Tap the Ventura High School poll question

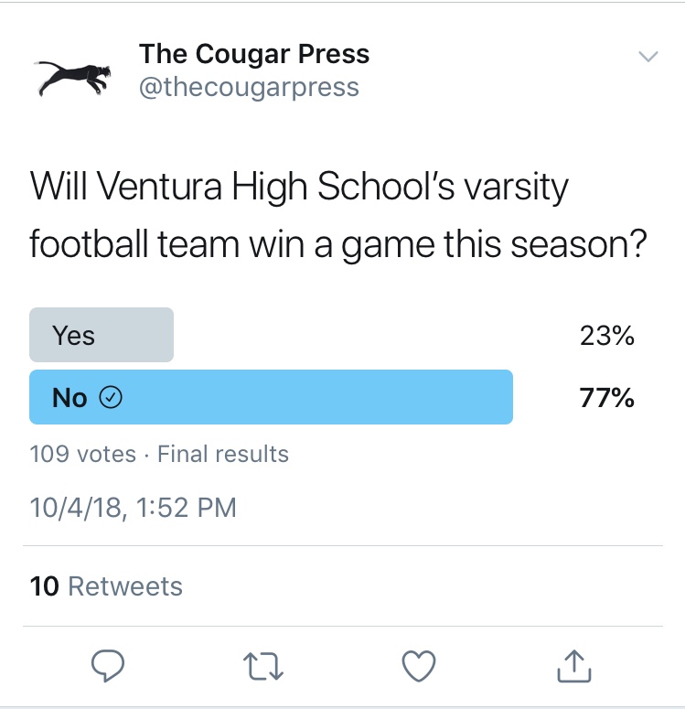[338, 215]
